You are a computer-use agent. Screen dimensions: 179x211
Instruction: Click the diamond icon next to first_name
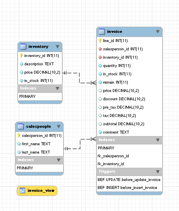pyautogui.click(x=19, y=144)
